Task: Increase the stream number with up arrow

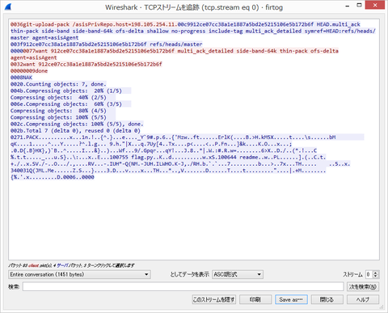Action: [x=376, y=273]
